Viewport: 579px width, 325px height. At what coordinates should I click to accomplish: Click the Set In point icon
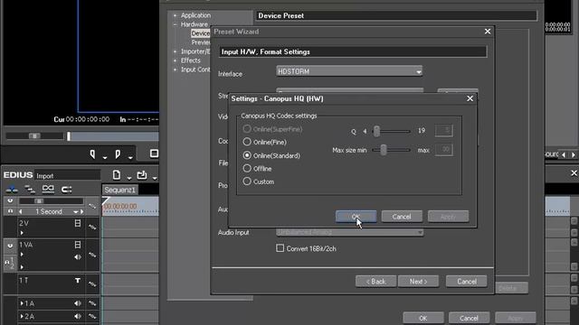pos(92,154)
